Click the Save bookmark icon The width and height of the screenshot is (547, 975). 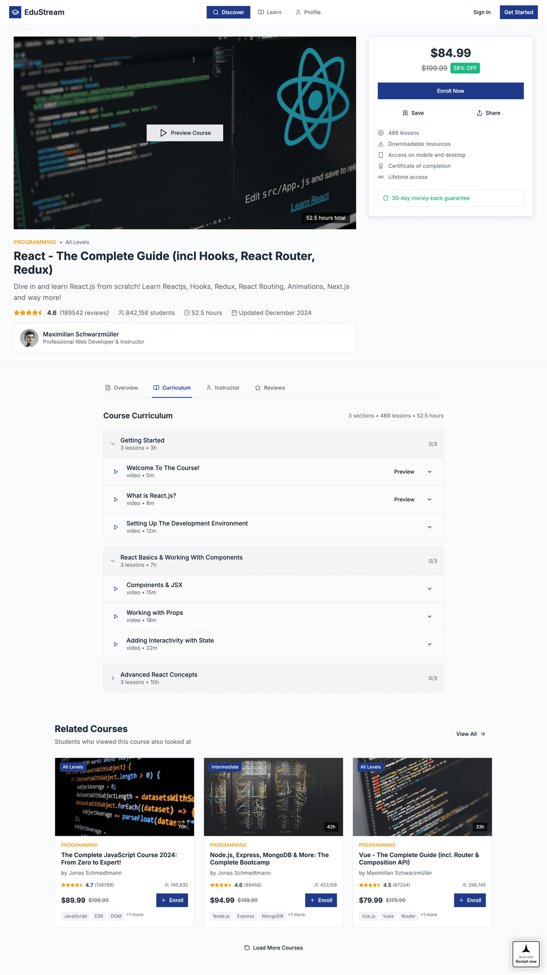coord(405,113)
